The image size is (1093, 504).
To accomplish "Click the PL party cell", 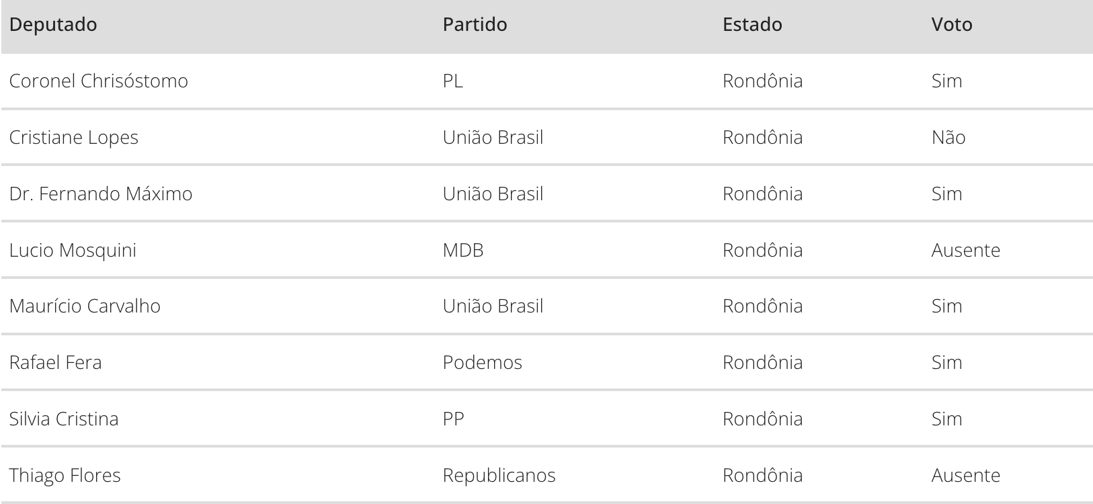I will 452,81.
